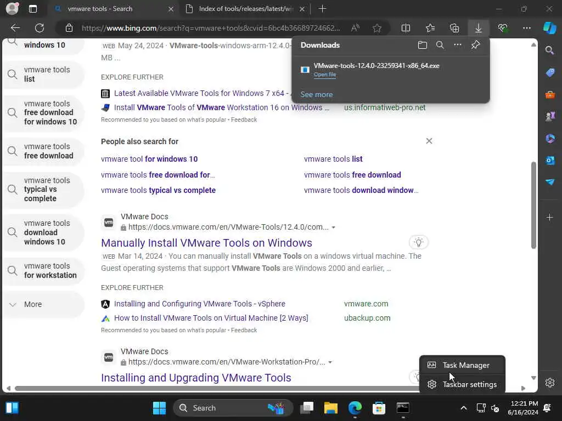Screen dimensions: 562x421
Task: Open split screen view icon
Action: (406, 28)
